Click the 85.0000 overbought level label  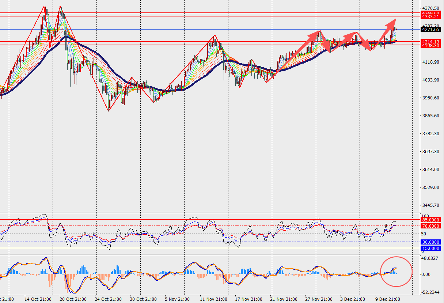point(431,220)
